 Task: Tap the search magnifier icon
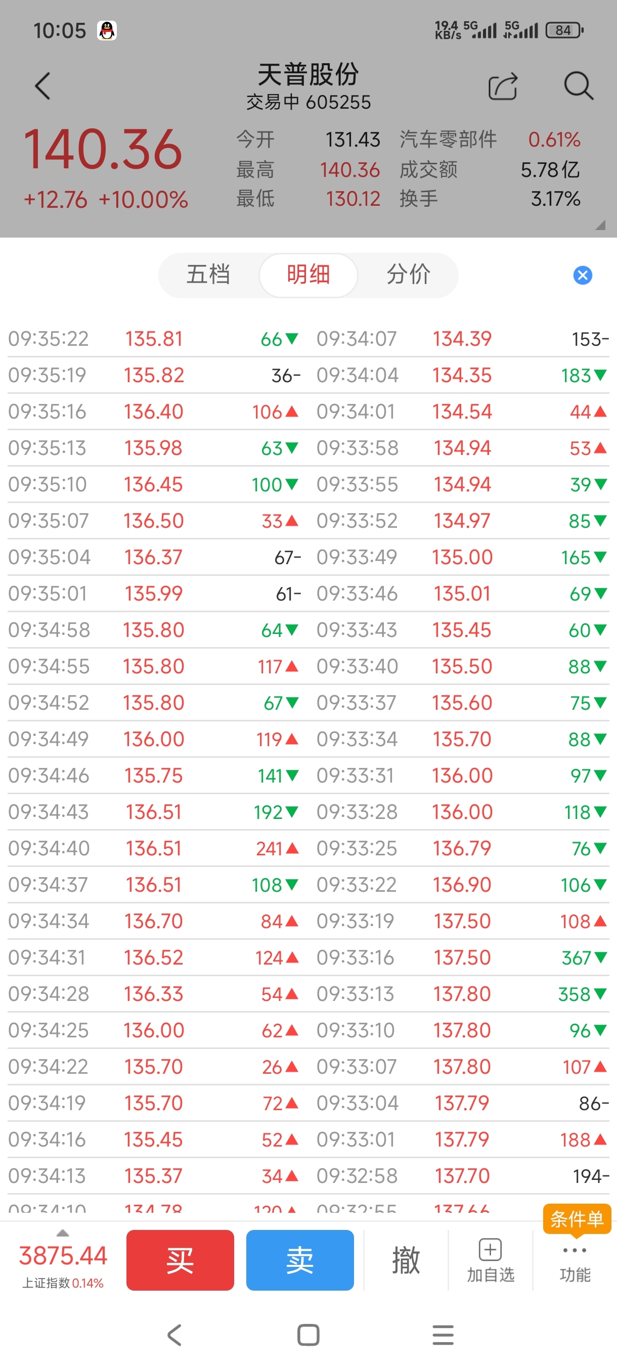[578, 86]
